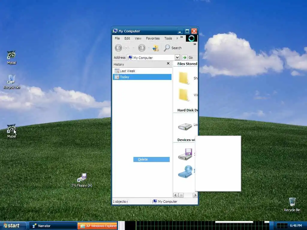307x230 pixels.
Task: Go up one folder level
Action: (x=156, y=48)
